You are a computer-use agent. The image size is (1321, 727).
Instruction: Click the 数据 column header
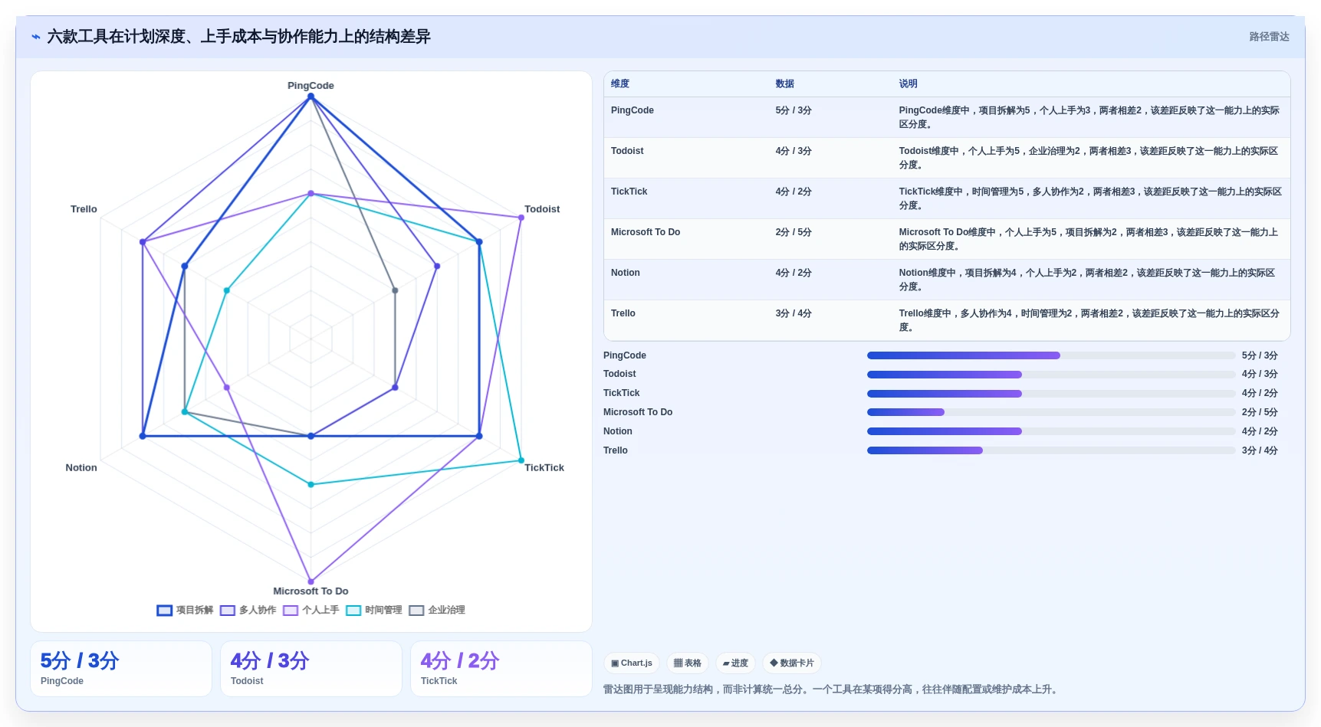[x=784, y=84]
